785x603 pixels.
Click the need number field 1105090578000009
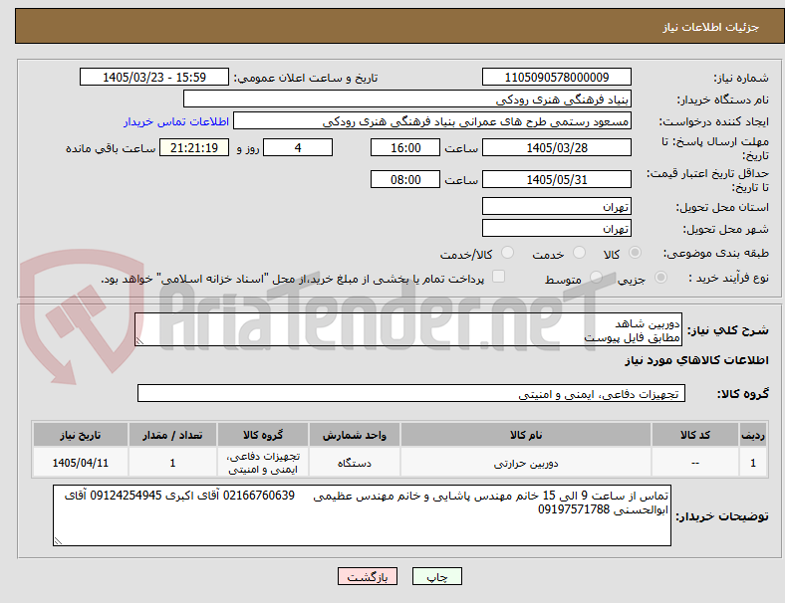[557, 77]
